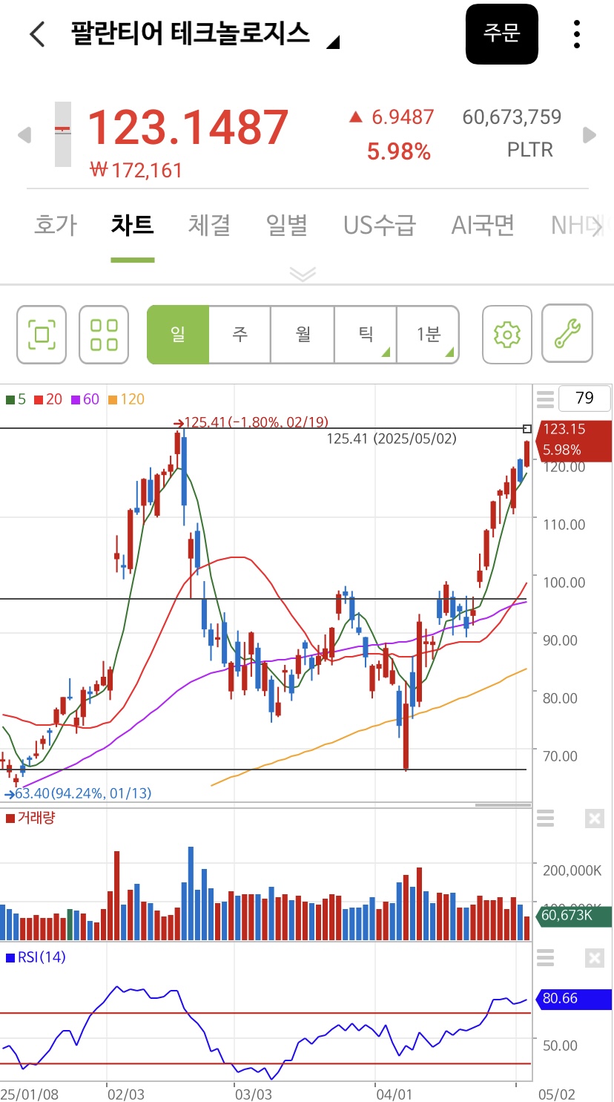
Task: Switch to the 호가 tab
Action: (x=55, y=225)
